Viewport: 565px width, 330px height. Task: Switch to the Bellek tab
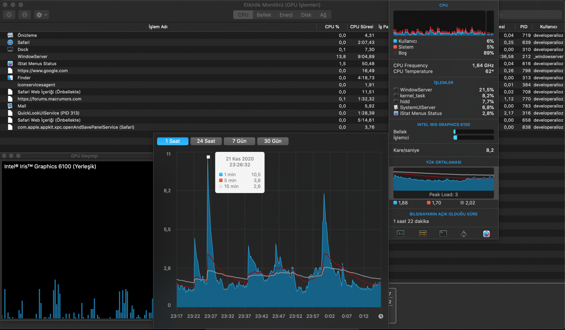(264, 15)
